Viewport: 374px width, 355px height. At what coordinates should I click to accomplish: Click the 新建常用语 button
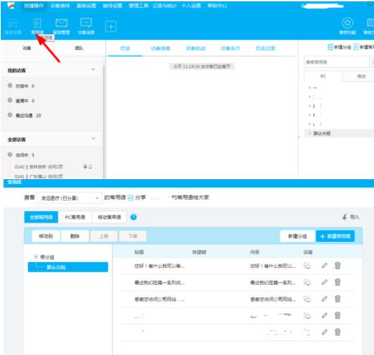(335, 236)
